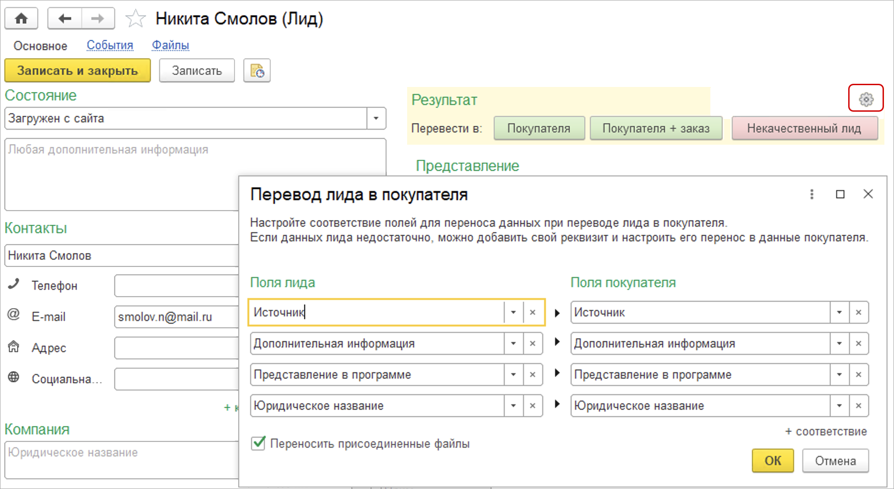Expand the Состояние dropdown
This screenshot has width=894, height=489.
click(x=376, y=119)
